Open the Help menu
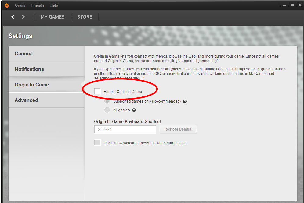 [x=54, y=5]
